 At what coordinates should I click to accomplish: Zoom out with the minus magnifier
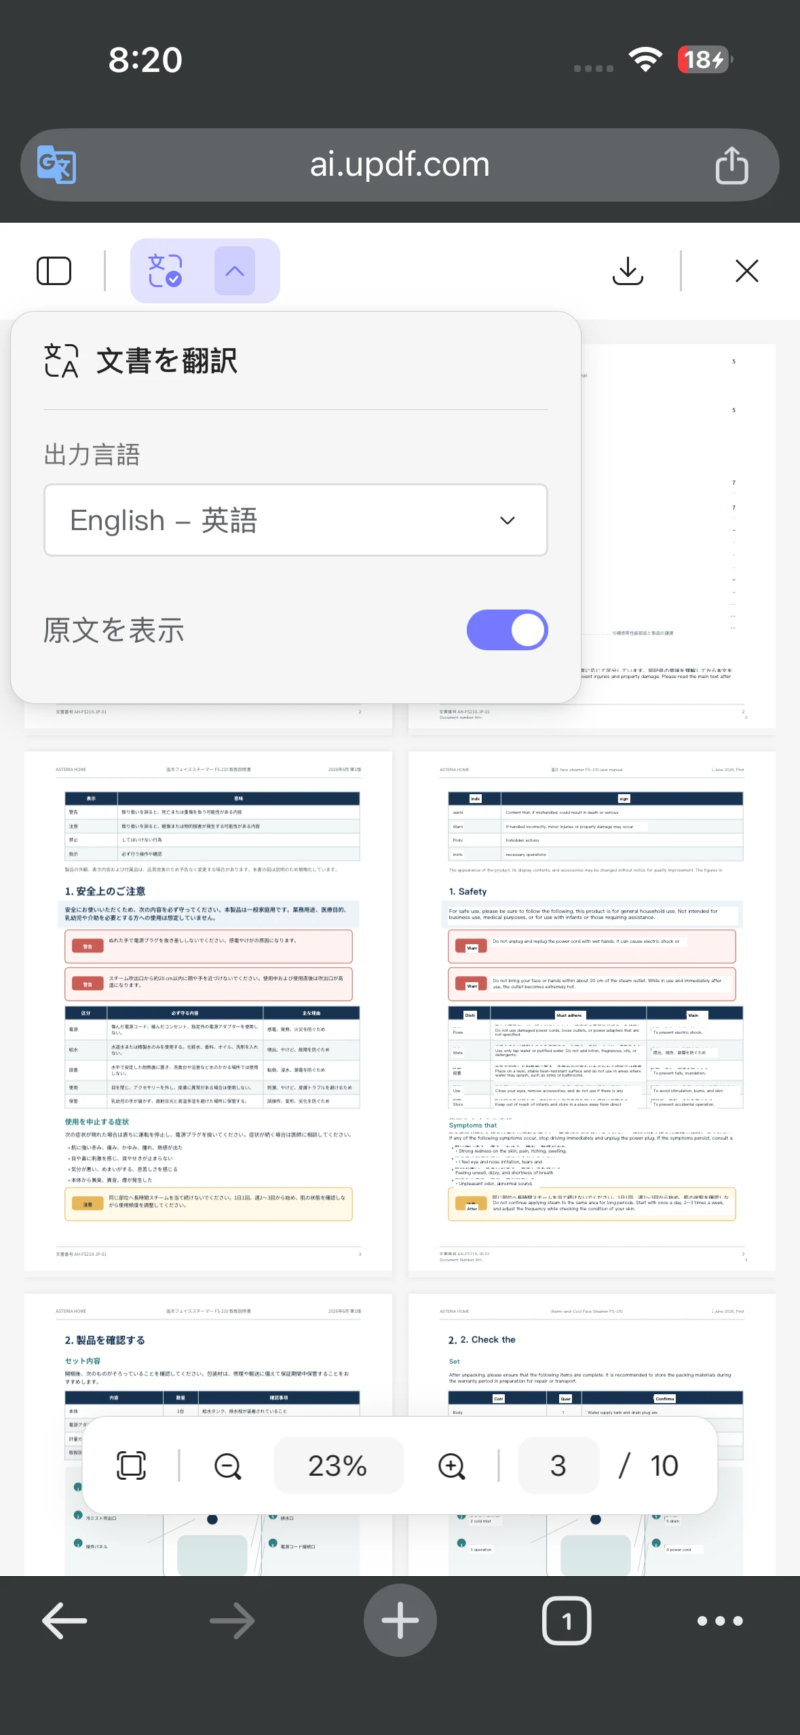point(227,1466)
